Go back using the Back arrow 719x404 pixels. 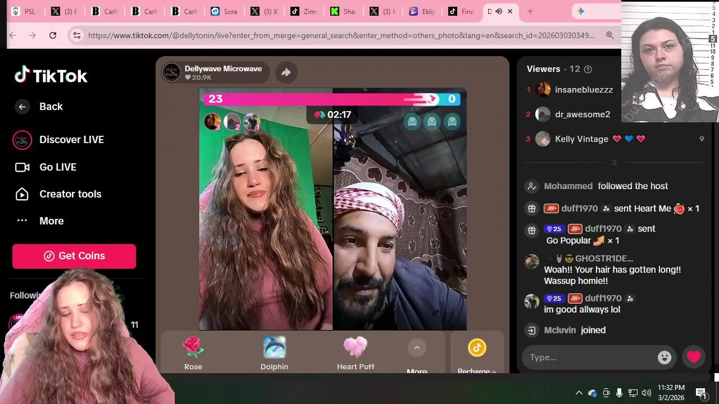click(x=22, y=107)
